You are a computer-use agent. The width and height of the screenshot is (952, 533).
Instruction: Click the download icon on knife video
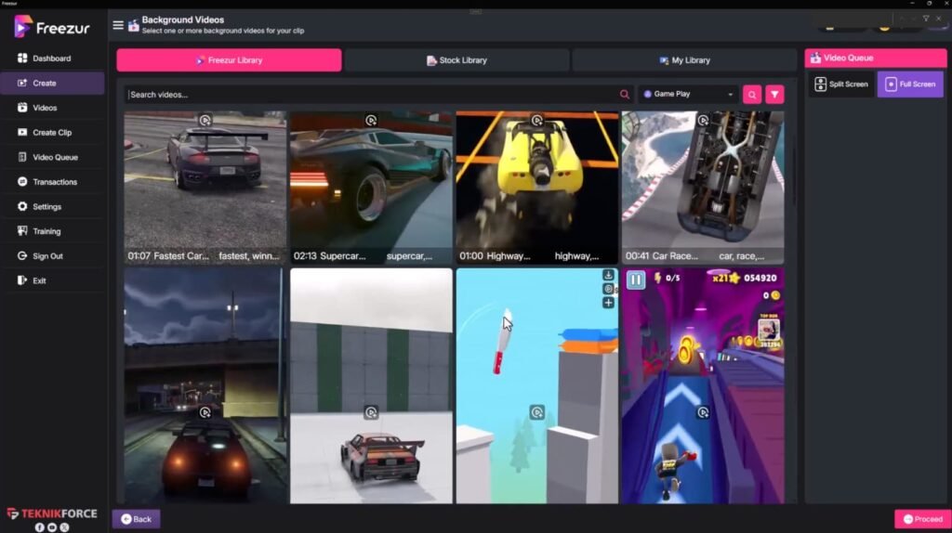[608, 275]
